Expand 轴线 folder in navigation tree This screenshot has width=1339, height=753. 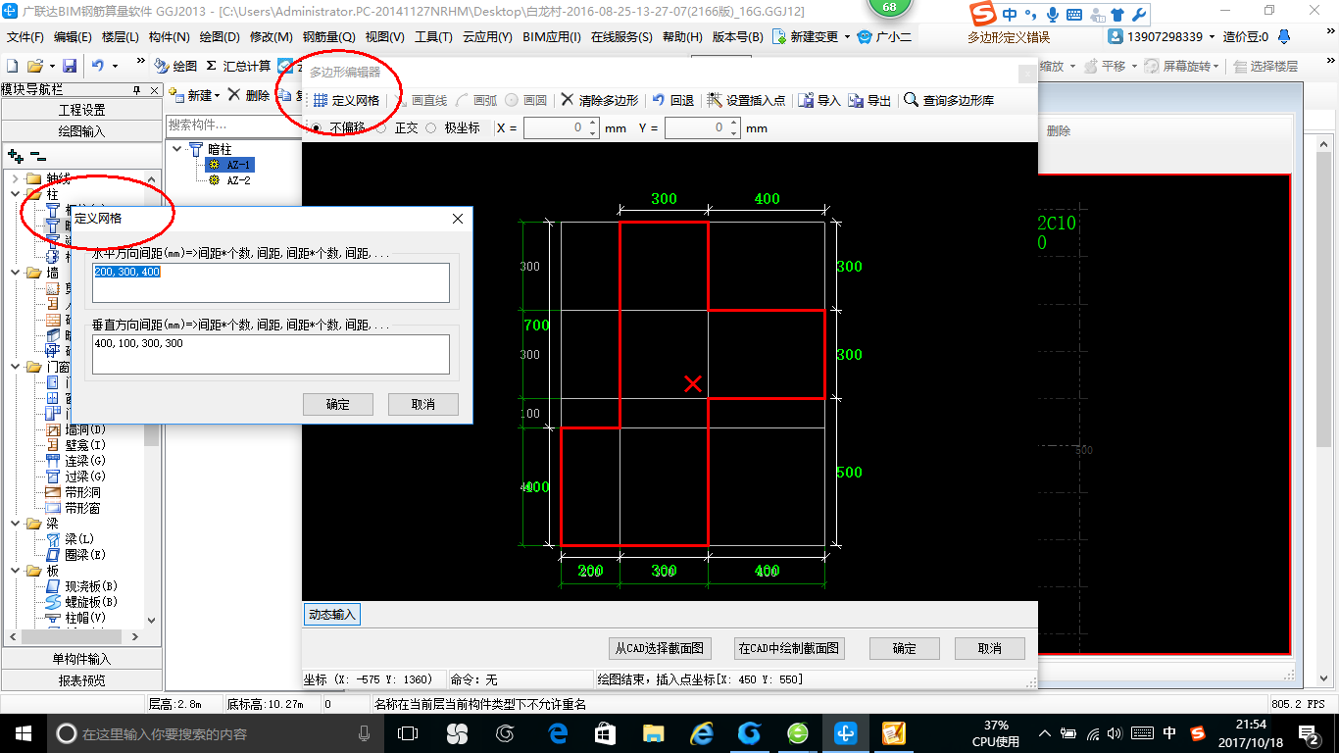[x=15, y=178]
